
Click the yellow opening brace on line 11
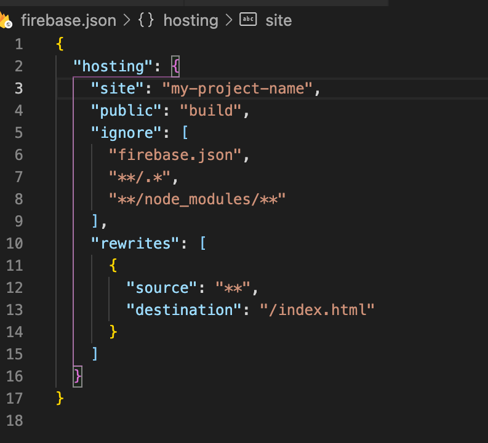point(113,265)
